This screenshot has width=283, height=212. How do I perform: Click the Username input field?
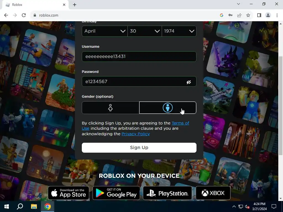tap(139, 56)
